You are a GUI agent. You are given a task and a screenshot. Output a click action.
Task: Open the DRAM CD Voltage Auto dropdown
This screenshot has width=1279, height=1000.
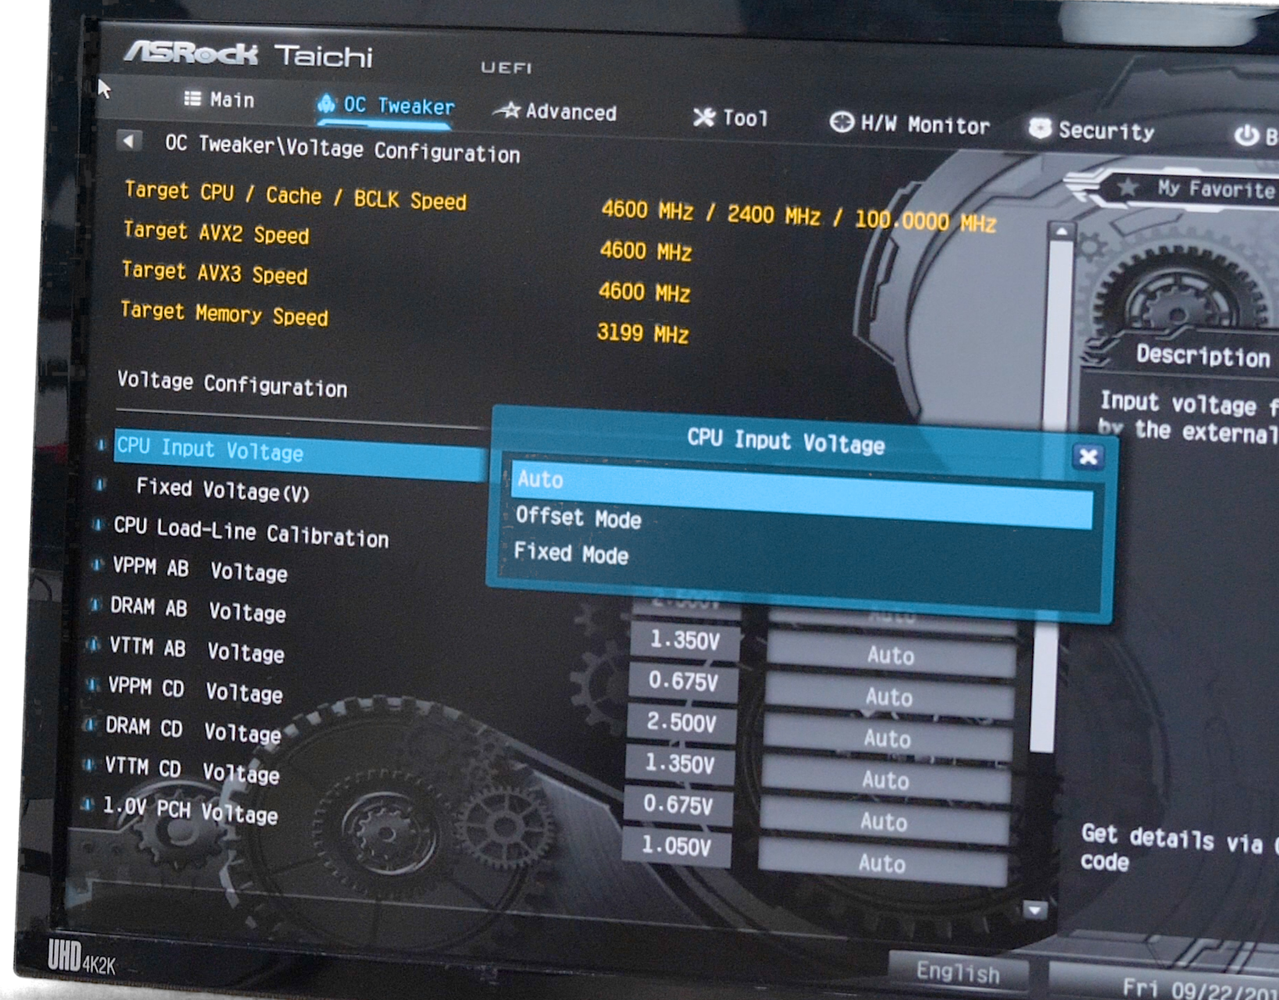[x=886, y=780]
